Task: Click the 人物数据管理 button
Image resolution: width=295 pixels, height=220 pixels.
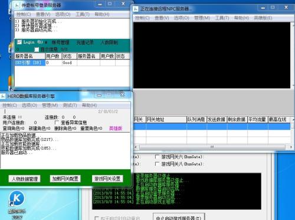Action: pyautogui.click(x=25, y=179)
